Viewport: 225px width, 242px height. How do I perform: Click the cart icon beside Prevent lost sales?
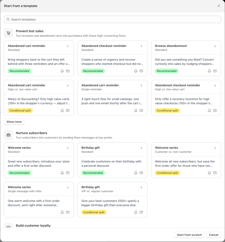[8, 33]
